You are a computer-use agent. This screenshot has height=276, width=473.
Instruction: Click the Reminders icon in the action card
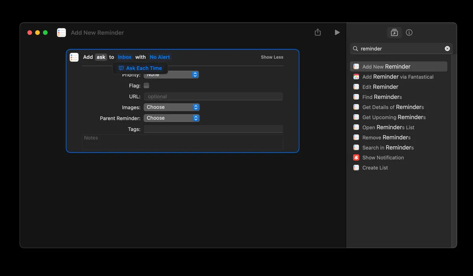pos(74,57)
